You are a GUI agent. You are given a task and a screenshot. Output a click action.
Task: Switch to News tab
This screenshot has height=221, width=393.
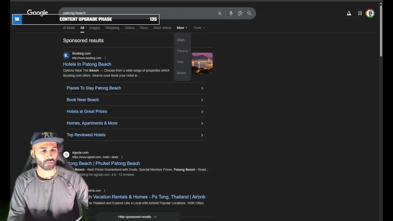[144, 28]
